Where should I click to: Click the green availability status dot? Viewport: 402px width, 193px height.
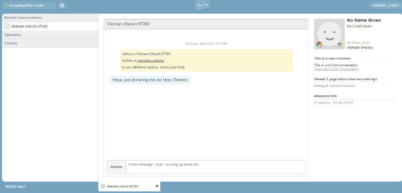(6, 5)
